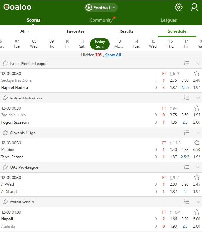Select date 11 Sat.
The image size is (202, 232).
coord(82,44)
